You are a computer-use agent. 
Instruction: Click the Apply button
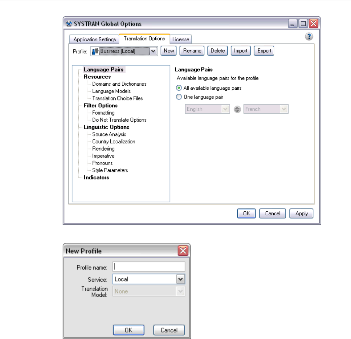point(301,213)
